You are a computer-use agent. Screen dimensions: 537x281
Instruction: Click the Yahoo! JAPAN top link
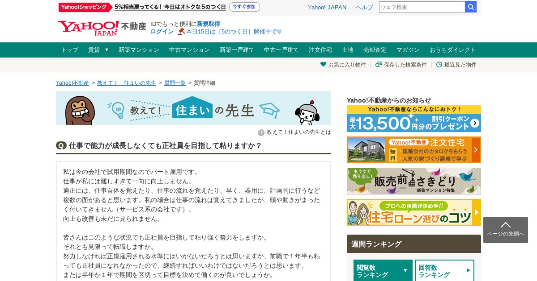(327, 7)
